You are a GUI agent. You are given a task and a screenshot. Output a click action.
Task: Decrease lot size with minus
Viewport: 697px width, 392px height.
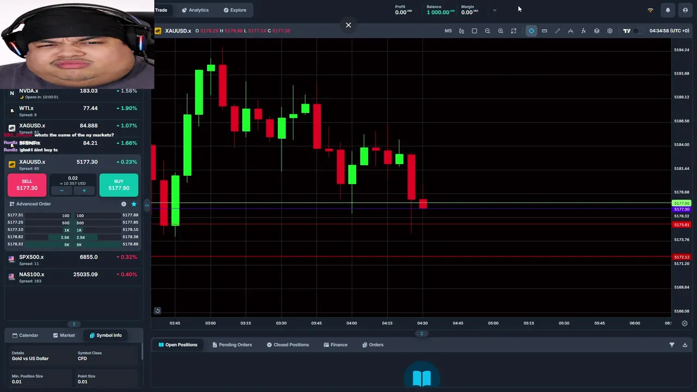62,191
